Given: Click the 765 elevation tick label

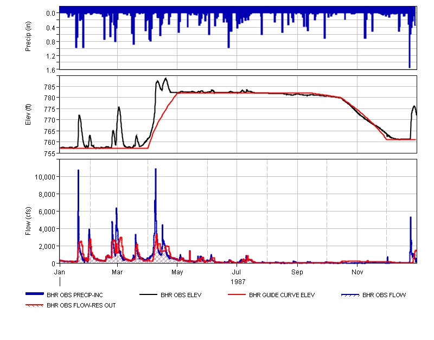Looking at the screenshot, I should click(50, 131).
